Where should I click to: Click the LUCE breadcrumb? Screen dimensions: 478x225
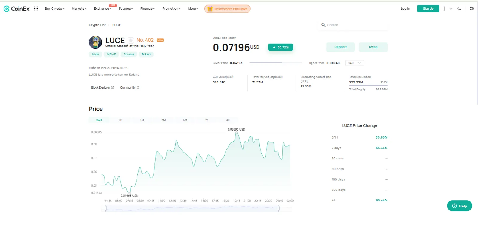(x=117, y=25)
